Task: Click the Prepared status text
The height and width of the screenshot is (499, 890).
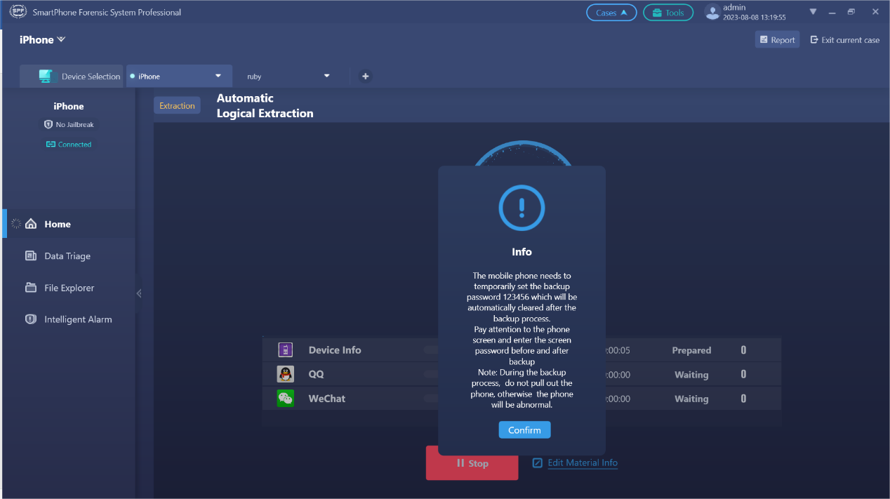Action: (x=691, y=350)
